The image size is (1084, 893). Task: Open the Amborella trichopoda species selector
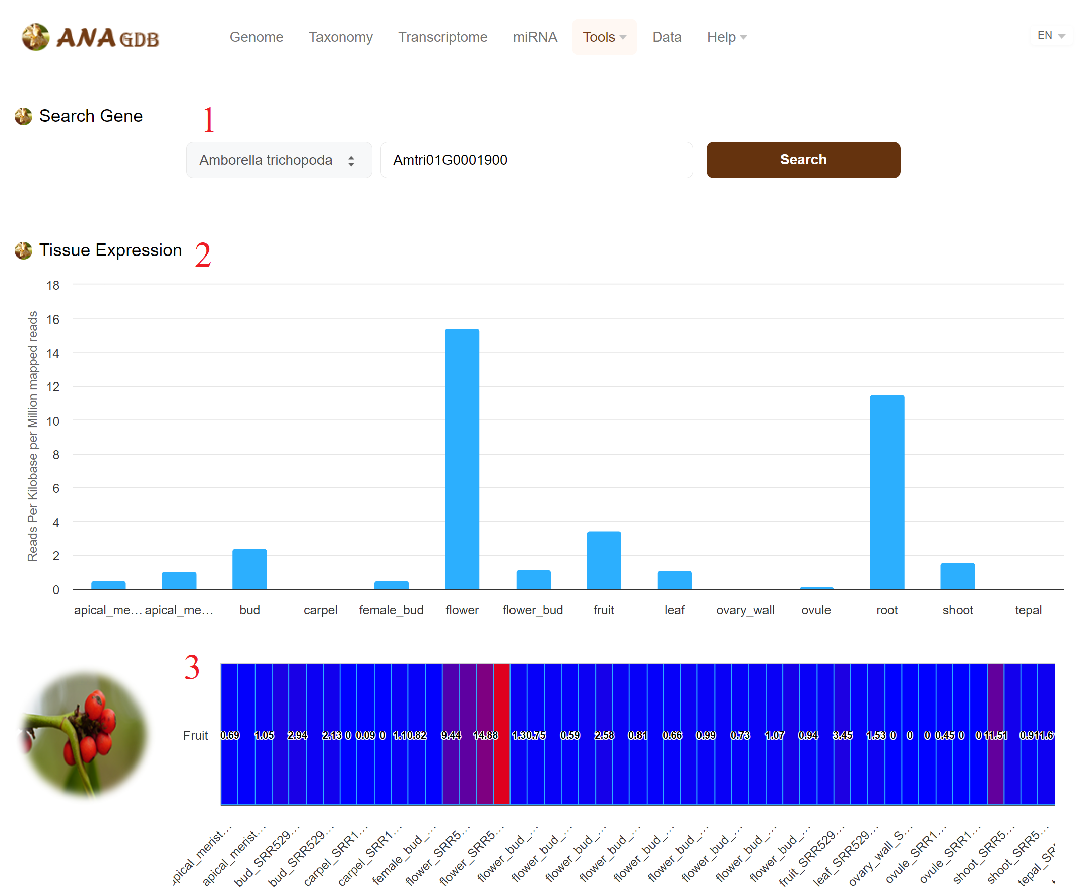pos(279,160)
